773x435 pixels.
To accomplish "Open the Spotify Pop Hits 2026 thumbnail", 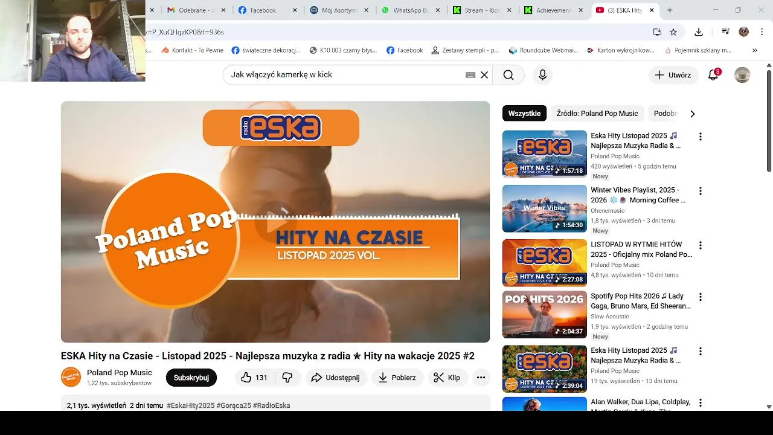I will pyautogui.click(x=545, y=314).
